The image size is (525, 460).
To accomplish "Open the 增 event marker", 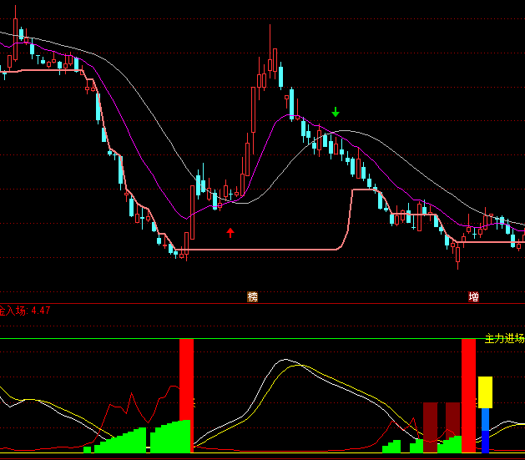I will tap(473, 296).
